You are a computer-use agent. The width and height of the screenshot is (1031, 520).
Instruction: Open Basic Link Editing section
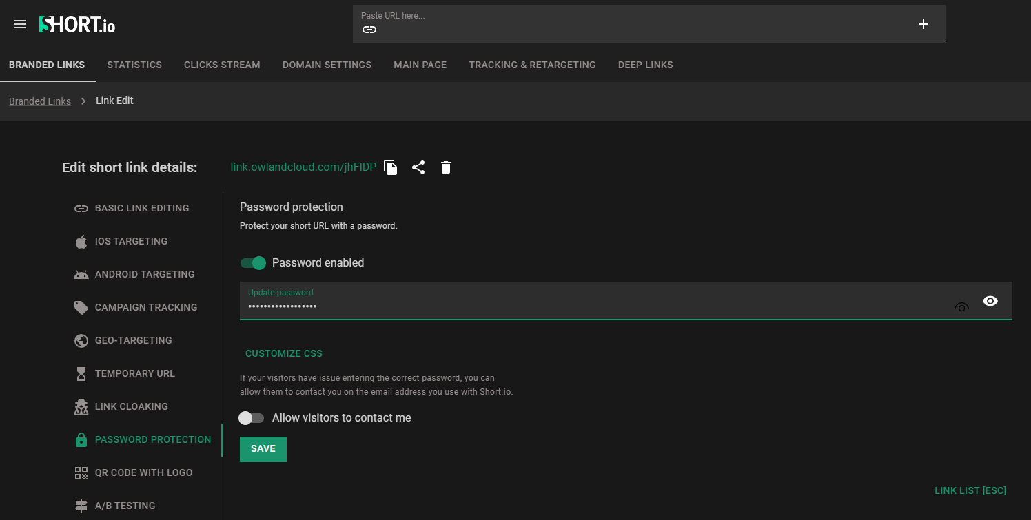pyautogui.click(x=142, y=208)
